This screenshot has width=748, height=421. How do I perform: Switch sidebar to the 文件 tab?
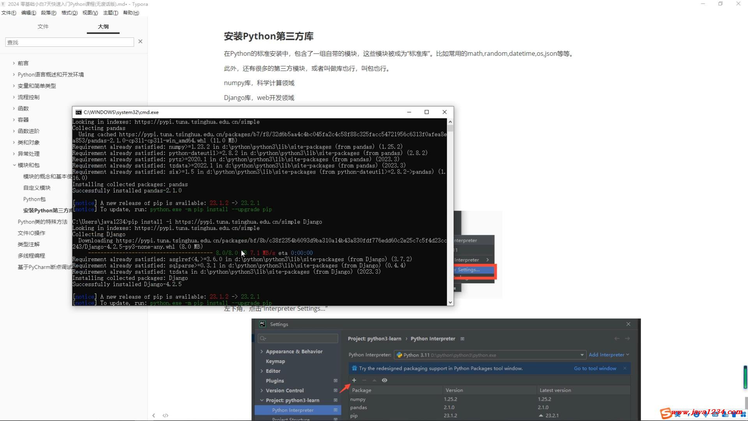pos(43,27)
